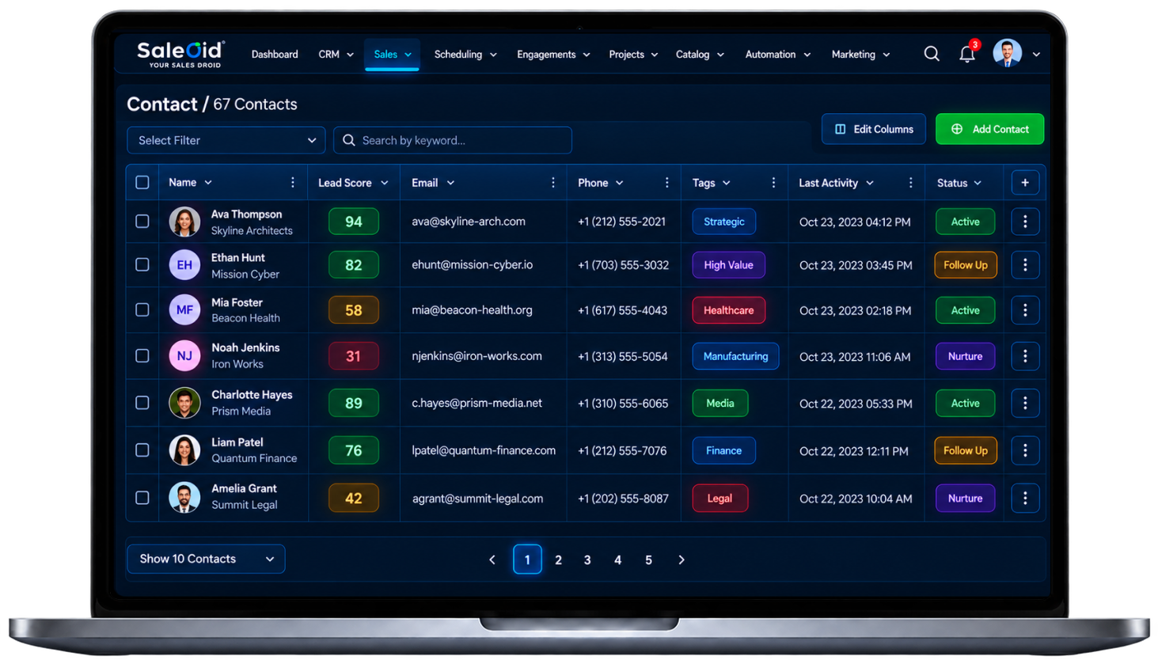The height and width of the screenshot is (660, 1158).
Task: Expand the Select Filter dropdown
Action: pyautogui.click(x=226, y=140)
